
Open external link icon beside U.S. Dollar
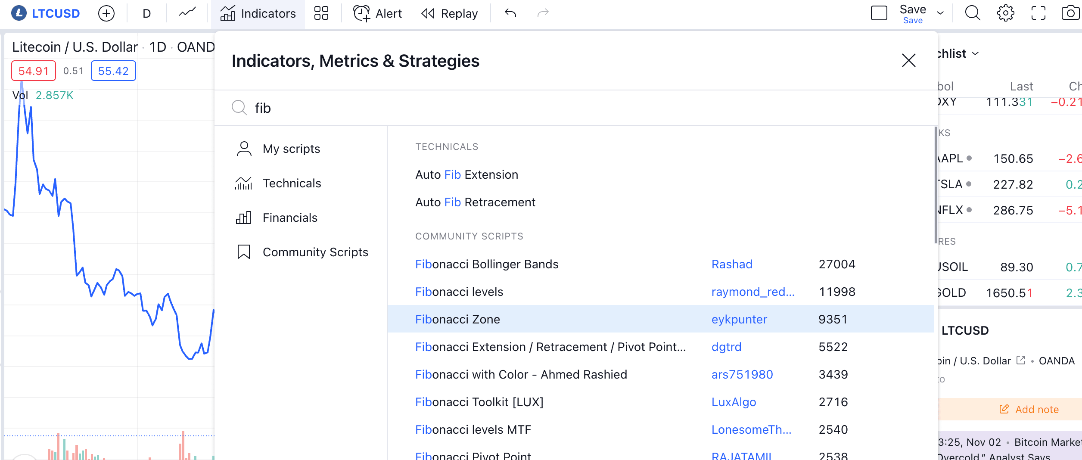tap(1020, 360)
